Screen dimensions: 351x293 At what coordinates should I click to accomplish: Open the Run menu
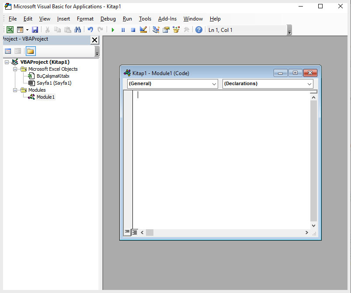pyautogui.click(x=127, y=19)
